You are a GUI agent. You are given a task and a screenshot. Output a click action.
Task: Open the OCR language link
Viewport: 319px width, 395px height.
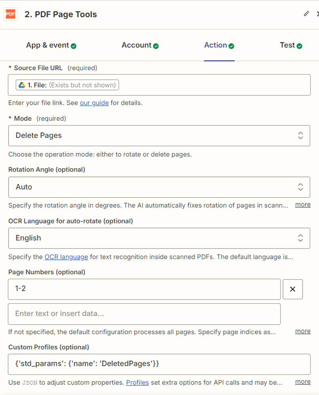tap(67, 257)
